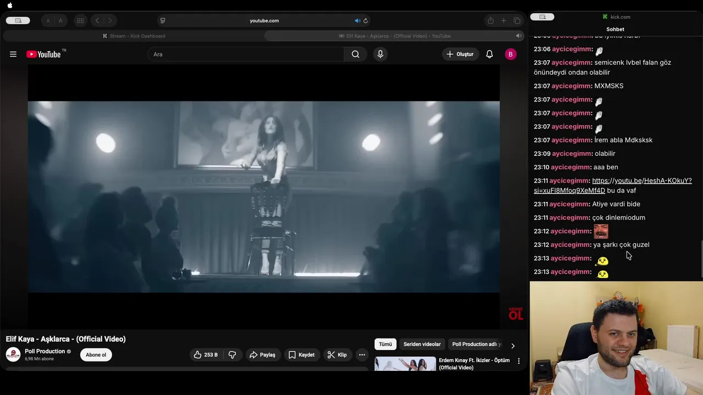Click the kick.com address in Kick window
Viewport: 703px width, 395px height.
pos(617,17)
